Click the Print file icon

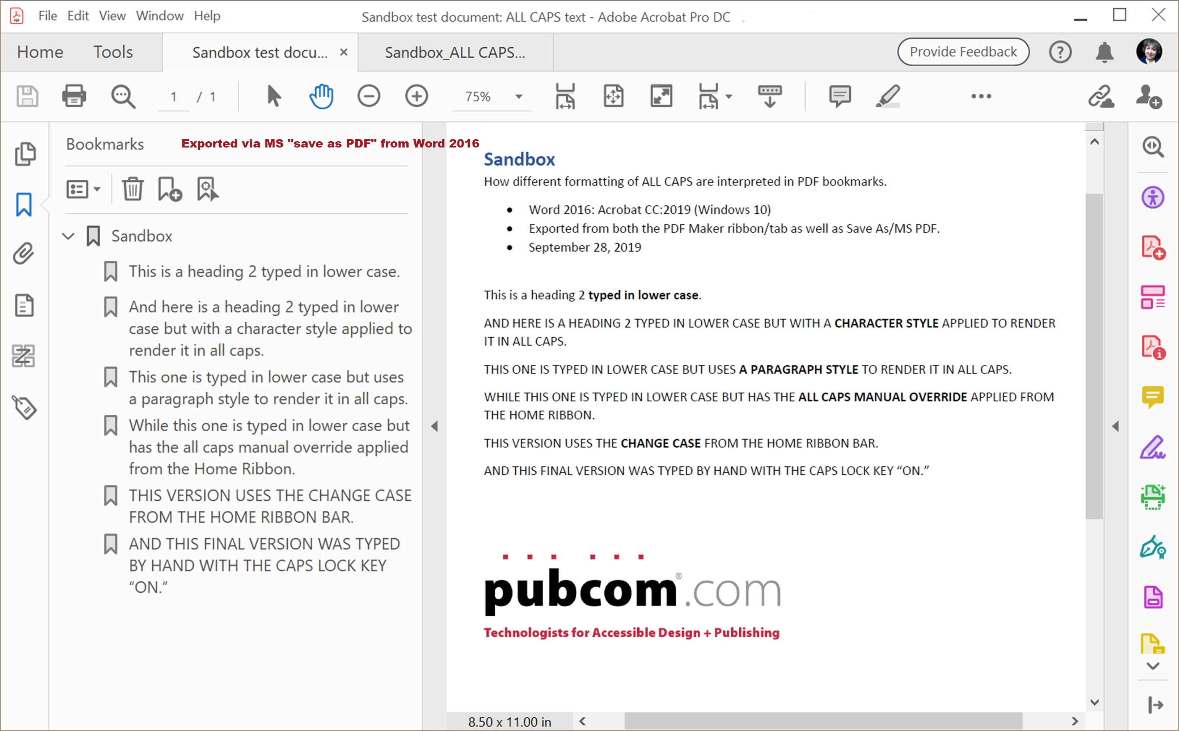pyautogui.click(x=74, y=96)
